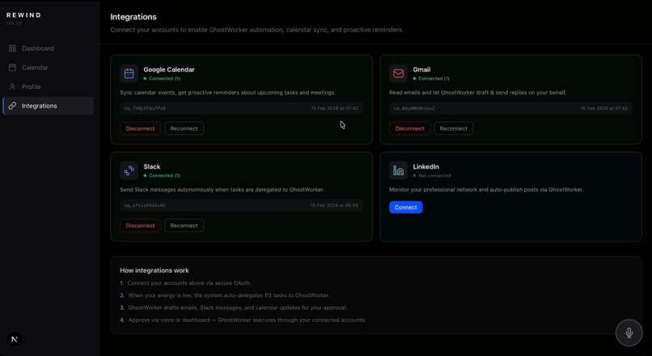Click the Google Calendar card title
The image size is (652, 356).
[x=169, y=70]
